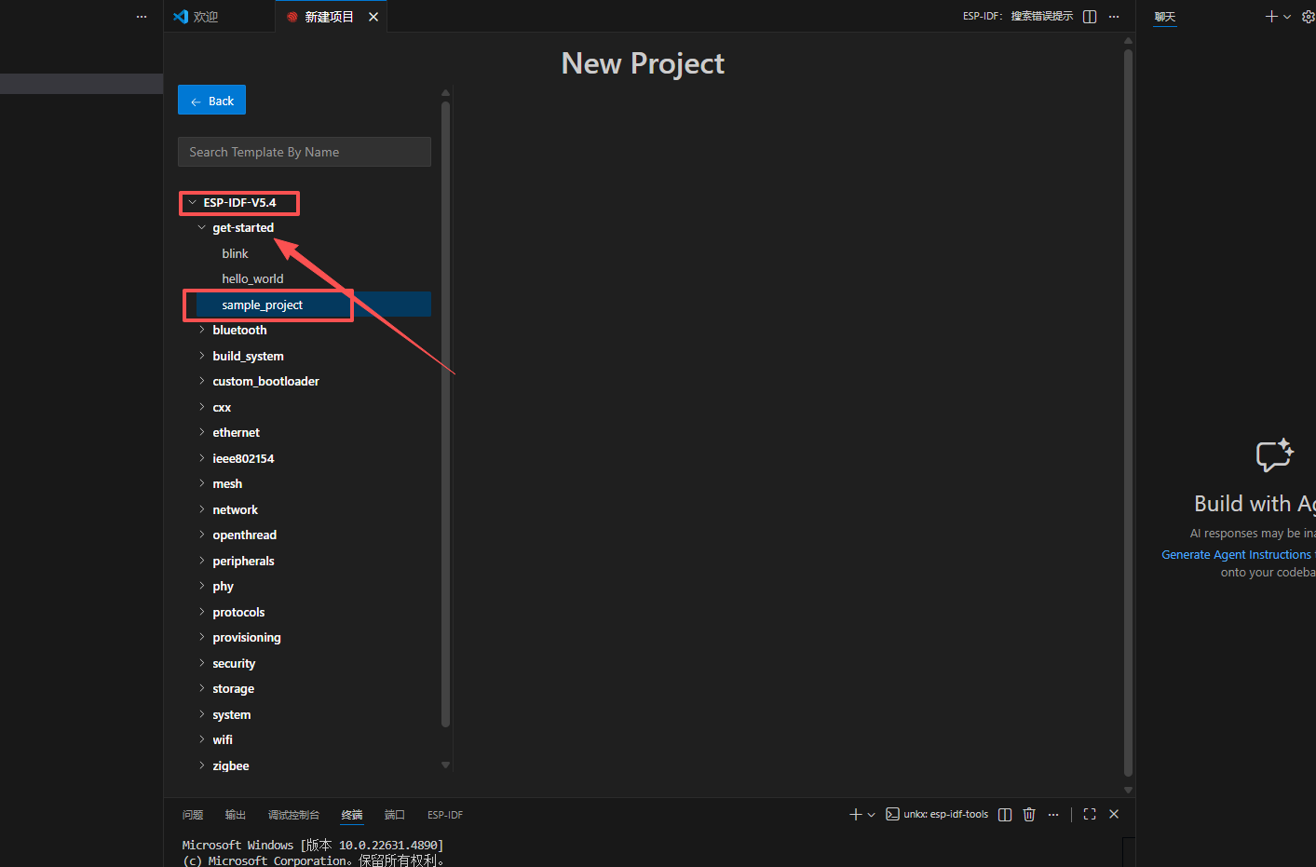Click ESP-IDF 搜索错误提示 action in editor title
Viewport: 1316px width, 867px height.
[x=1018, y=17]
